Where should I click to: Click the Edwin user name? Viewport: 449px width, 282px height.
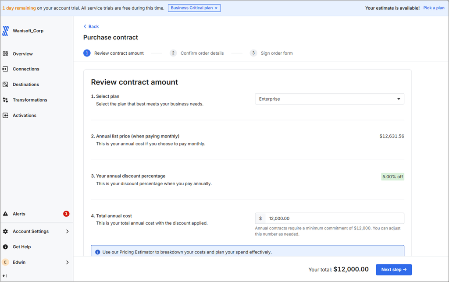19,262
